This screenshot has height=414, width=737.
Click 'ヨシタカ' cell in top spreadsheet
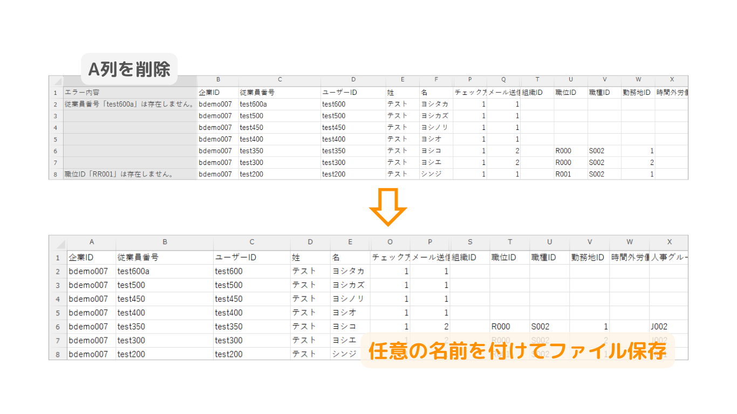(x=435, y=104)
